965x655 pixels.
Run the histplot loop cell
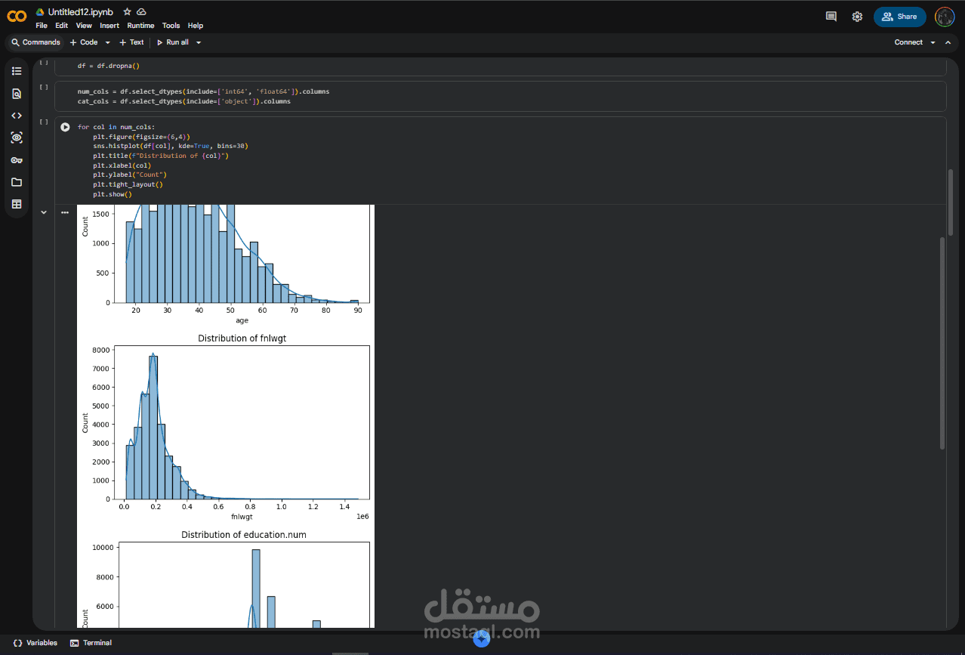65,127
